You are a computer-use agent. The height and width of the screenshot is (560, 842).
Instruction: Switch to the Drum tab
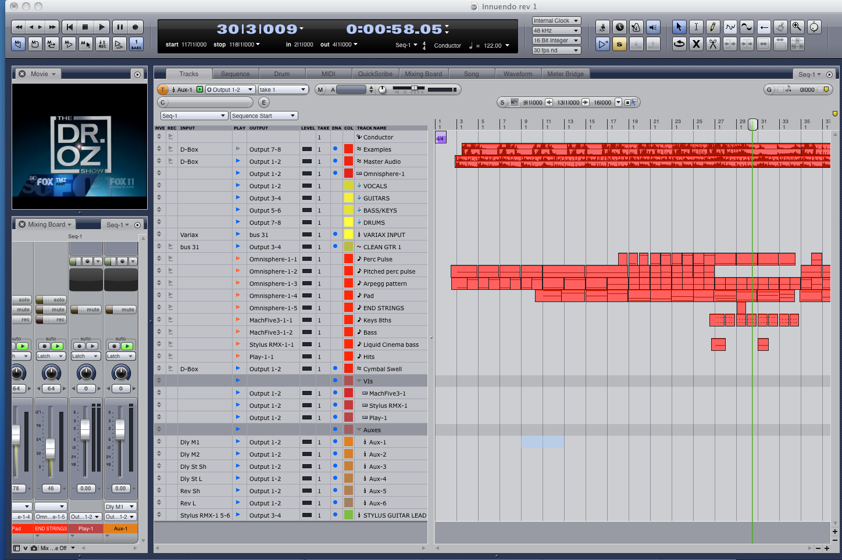coord(282,74)
